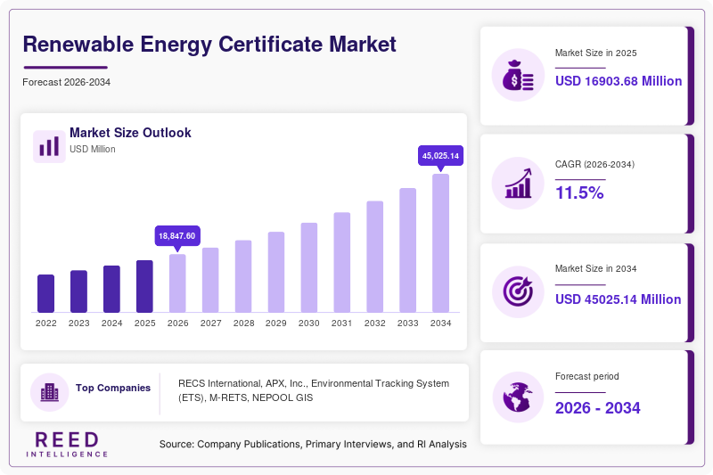This screenshot has width=713, height=475.
Task: Click the REED Intelligence logo
Action: pyautogui.click(x=68, y=445)
